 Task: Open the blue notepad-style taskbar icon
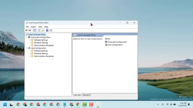click(65, 104)
